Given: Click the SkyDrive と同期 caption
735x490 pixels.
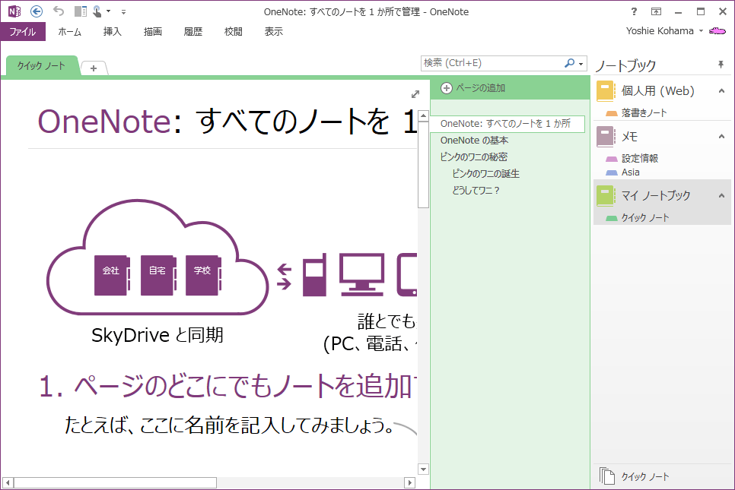Looking at the screenshot, I should [x=157, y=335].
